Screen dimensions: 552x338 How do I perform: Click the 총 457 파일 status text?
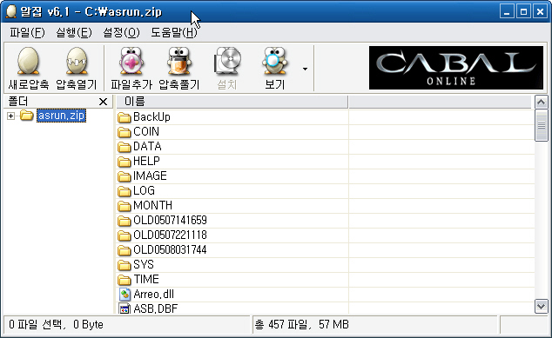pos(302,324)
